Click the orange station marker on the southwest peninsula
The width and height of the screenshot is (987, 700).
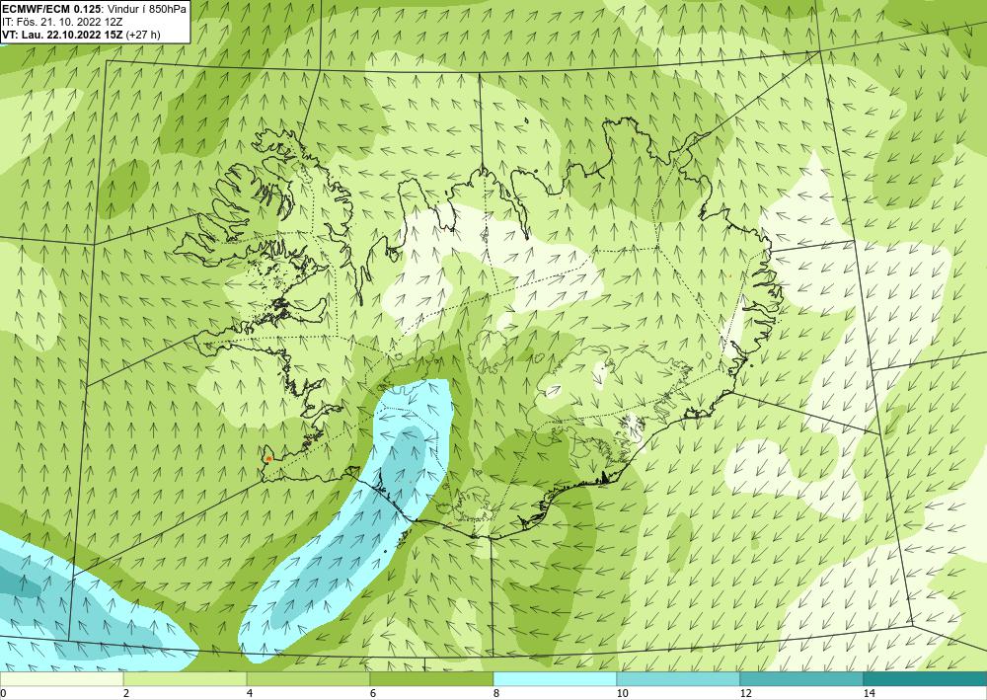[x=268, y=458]
